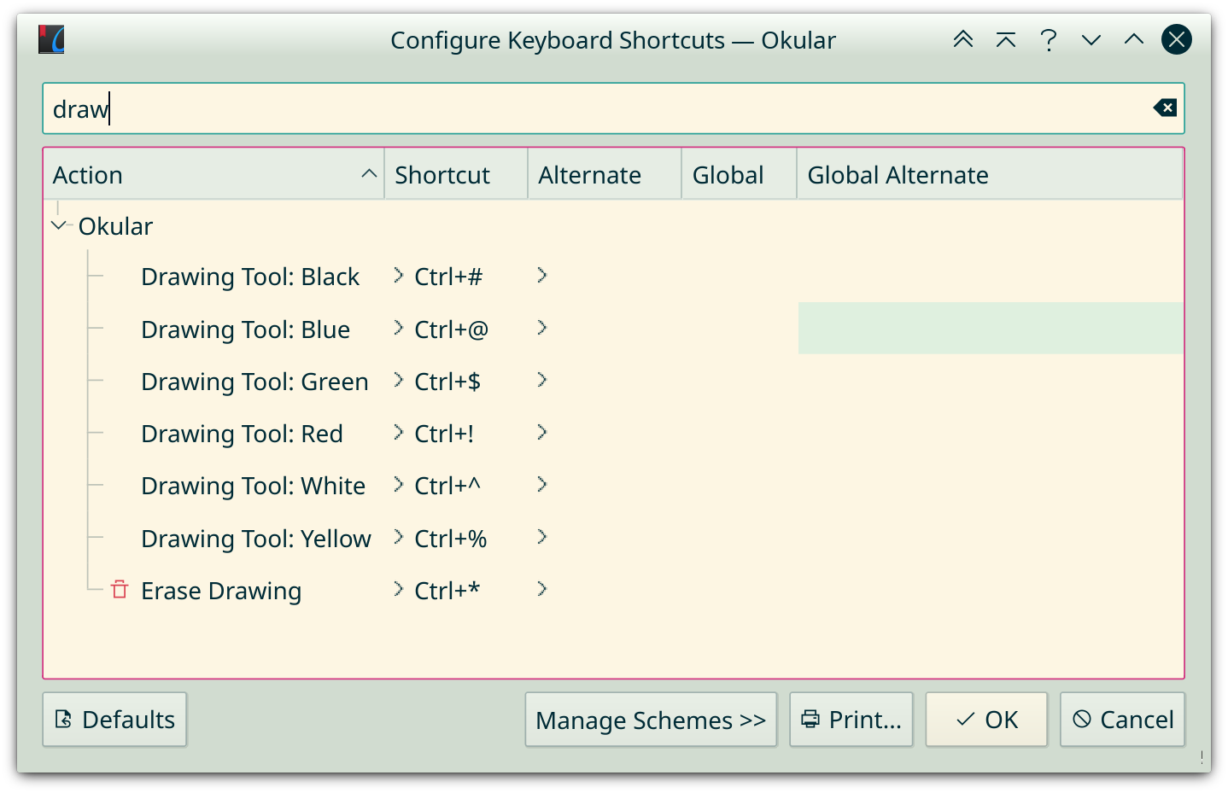Expand shortcut Ctrl+! for Drawing Tool: Red
The image size is (1228, 793).
(x=398, y=432)
